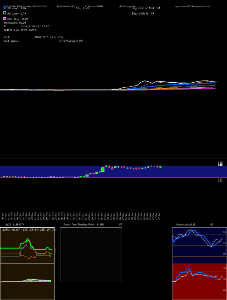Select the '50 Day = 0.74' legend text
Viewport: 227px width, 300px height.
(17, 14)
